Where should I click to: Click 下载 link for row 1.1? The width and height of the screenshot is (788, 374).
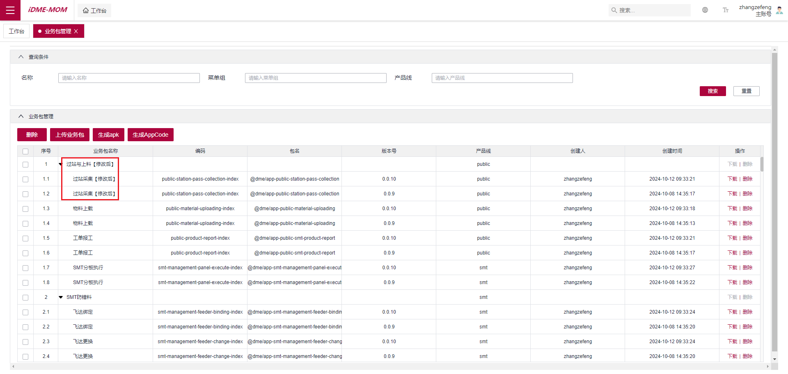click(x=732, y=179)
